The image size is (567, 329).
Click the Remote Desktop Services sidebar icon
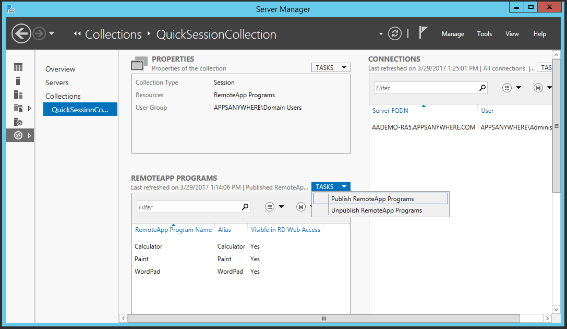click(18, 135)
